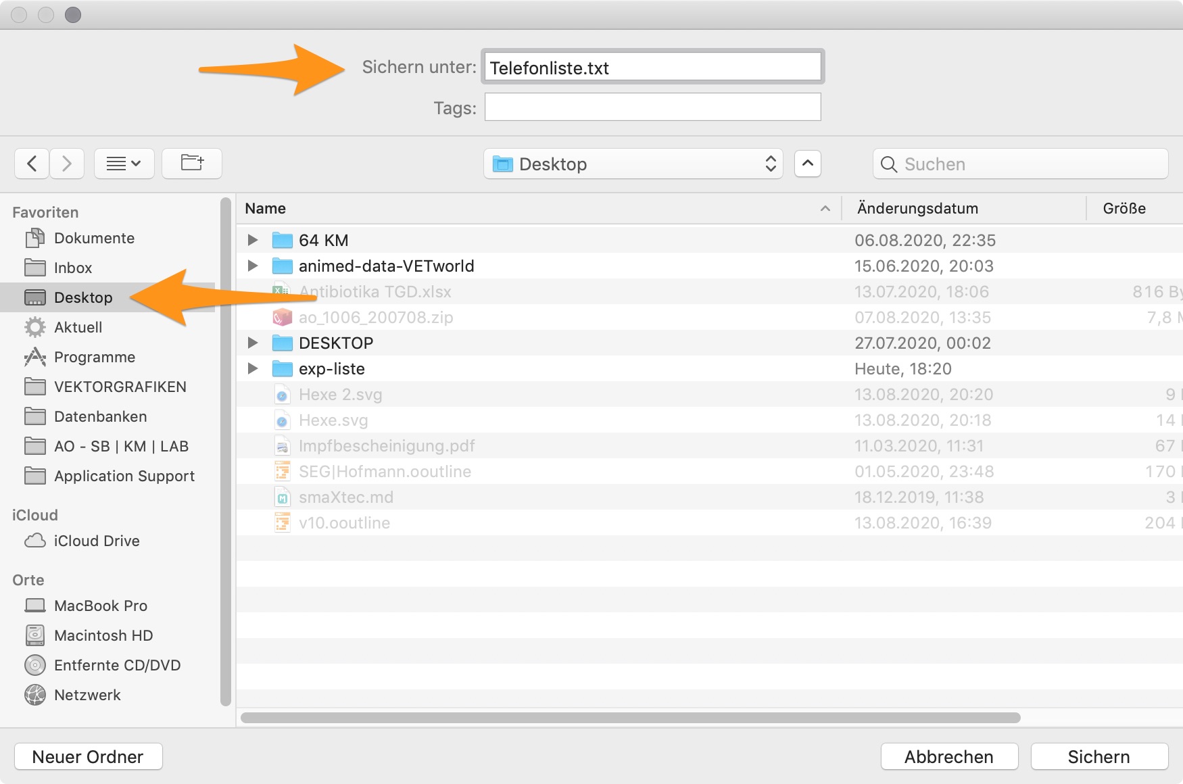Create new folder via toolbar folder icon

(192, 164)
